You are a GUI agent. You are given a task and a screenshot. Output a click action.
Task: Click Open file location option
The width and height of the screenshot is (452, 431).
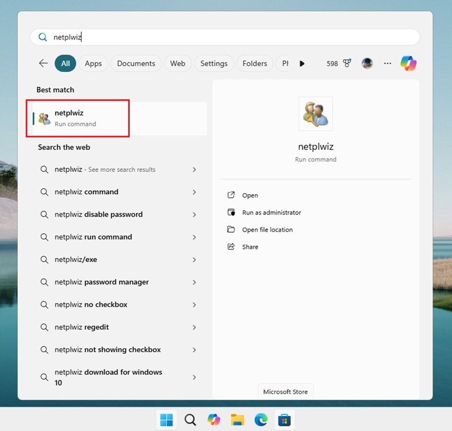pos(267,230)
